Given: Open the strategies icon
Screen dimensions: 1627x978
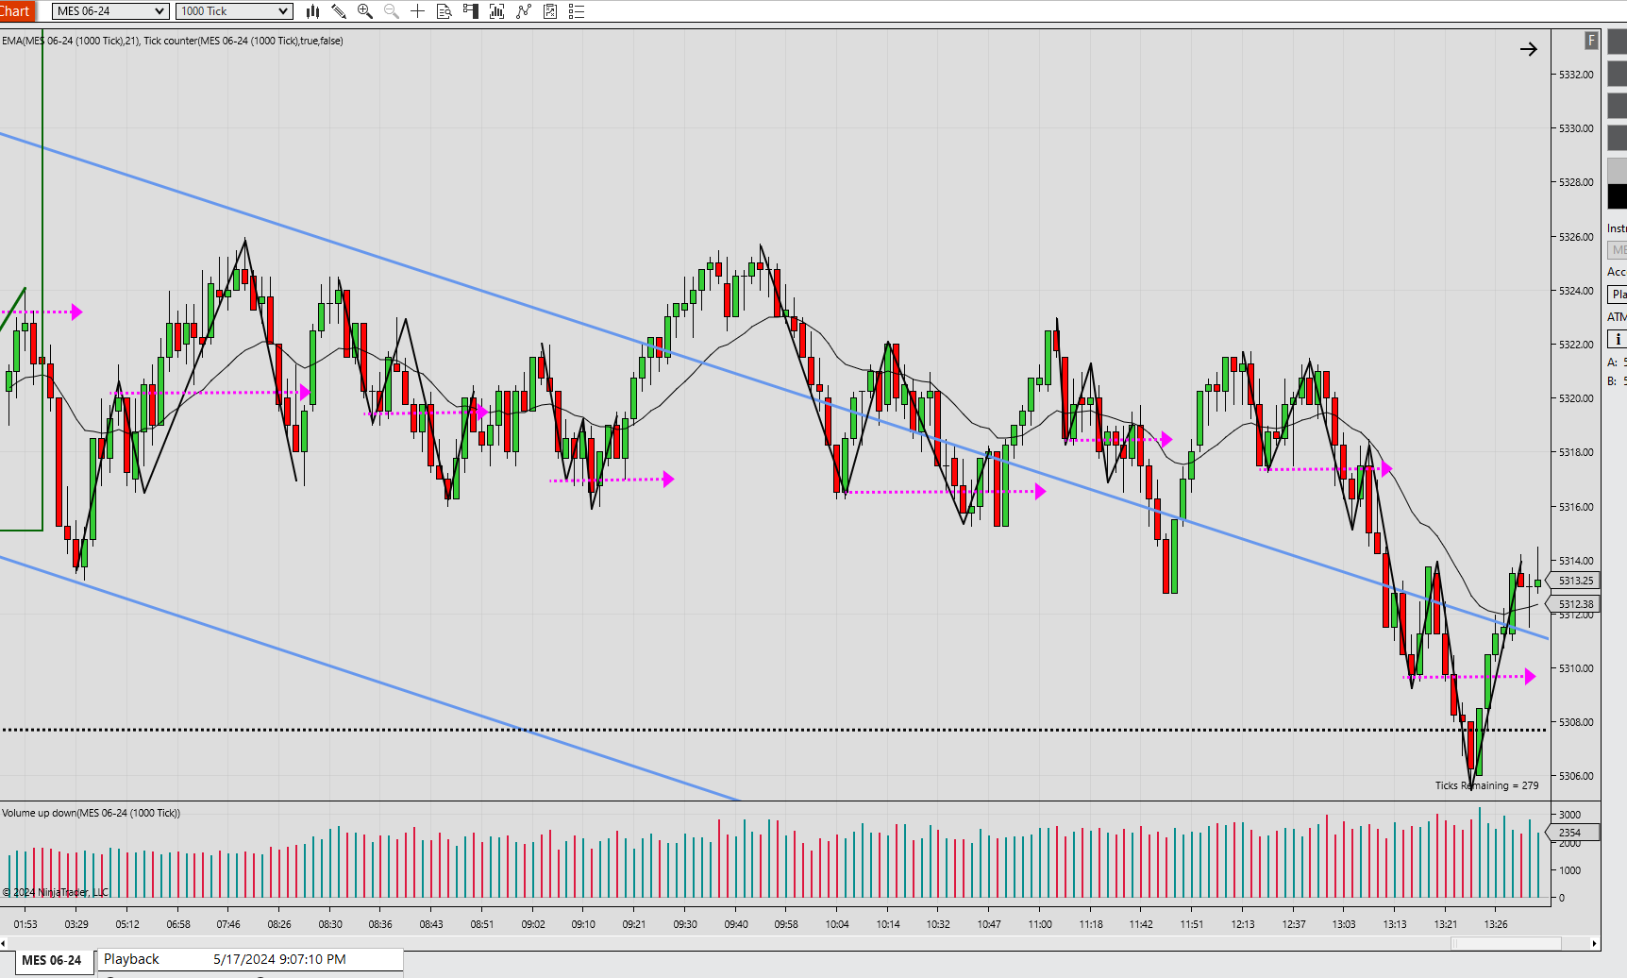Looking at the screenshot, I should tap(550, 11).
